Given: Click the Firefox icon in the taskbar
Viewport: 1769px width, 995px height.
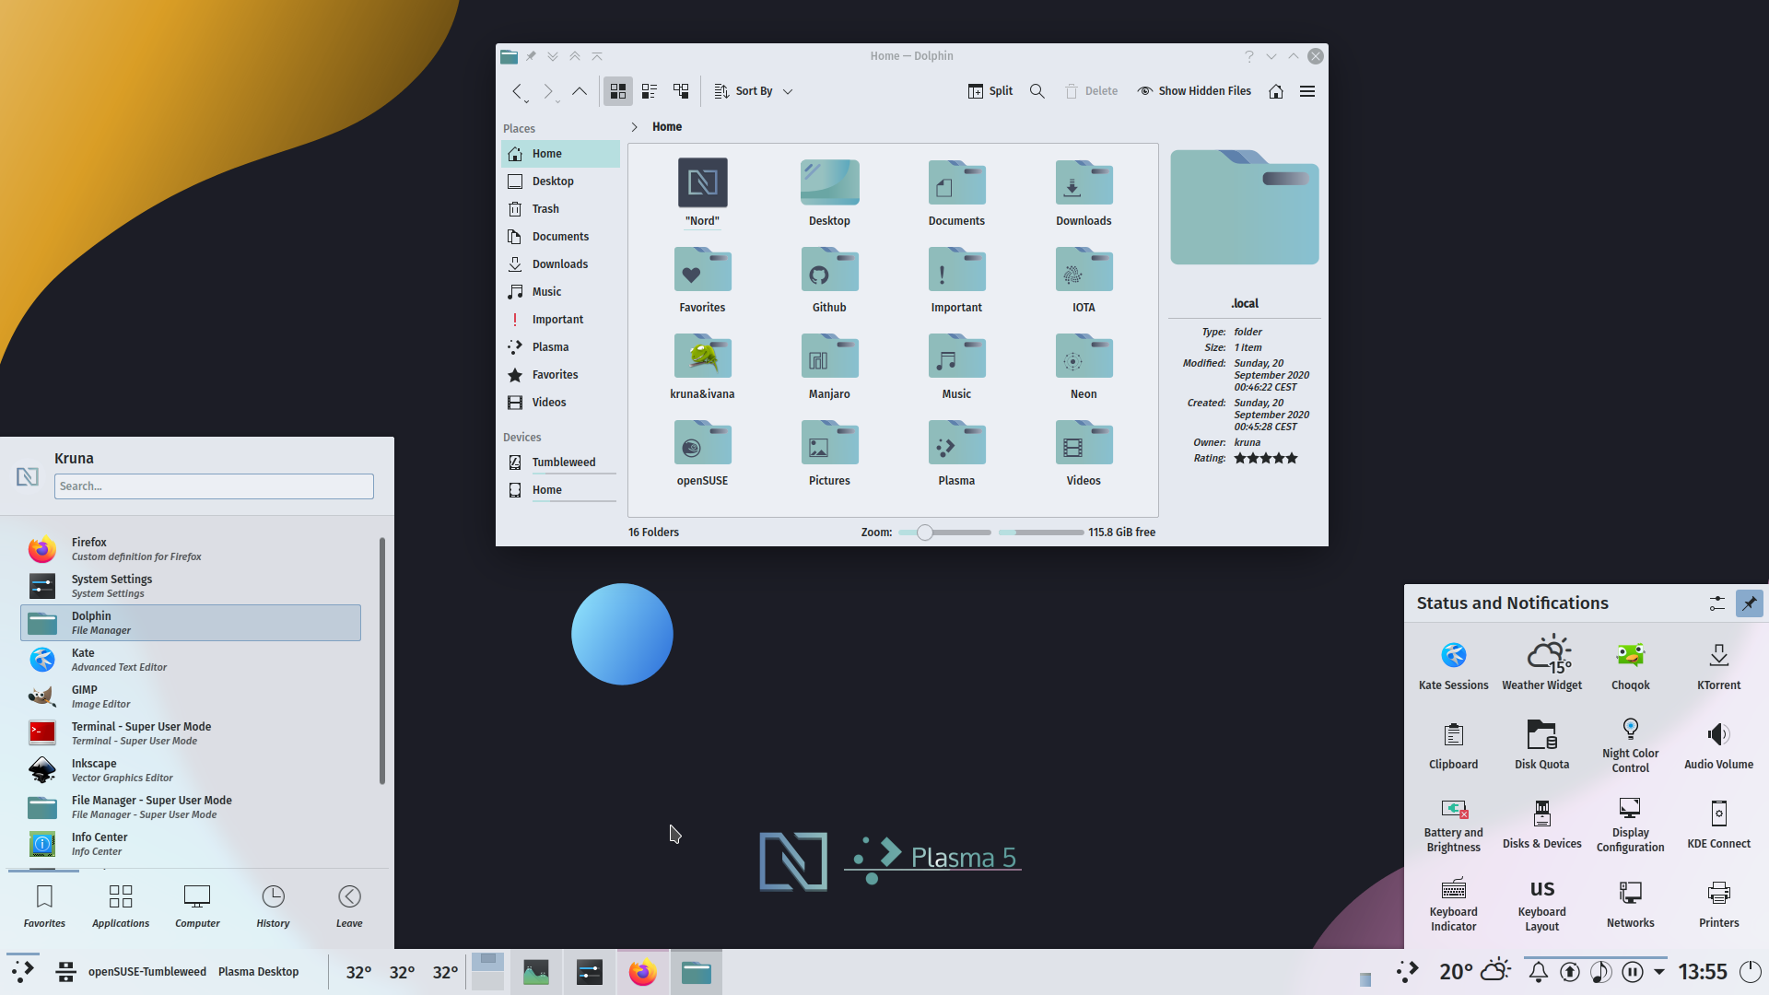Looking at the screenshot, I should 642,972.
